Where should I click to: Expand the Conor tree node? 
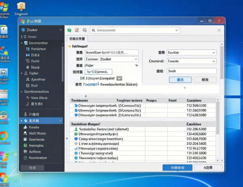coord(22,37)
